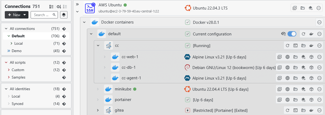Screen dimensions: 325x115
Task: Select Custom scripts category
Action: pyautogui.click(x=18, y=70)
